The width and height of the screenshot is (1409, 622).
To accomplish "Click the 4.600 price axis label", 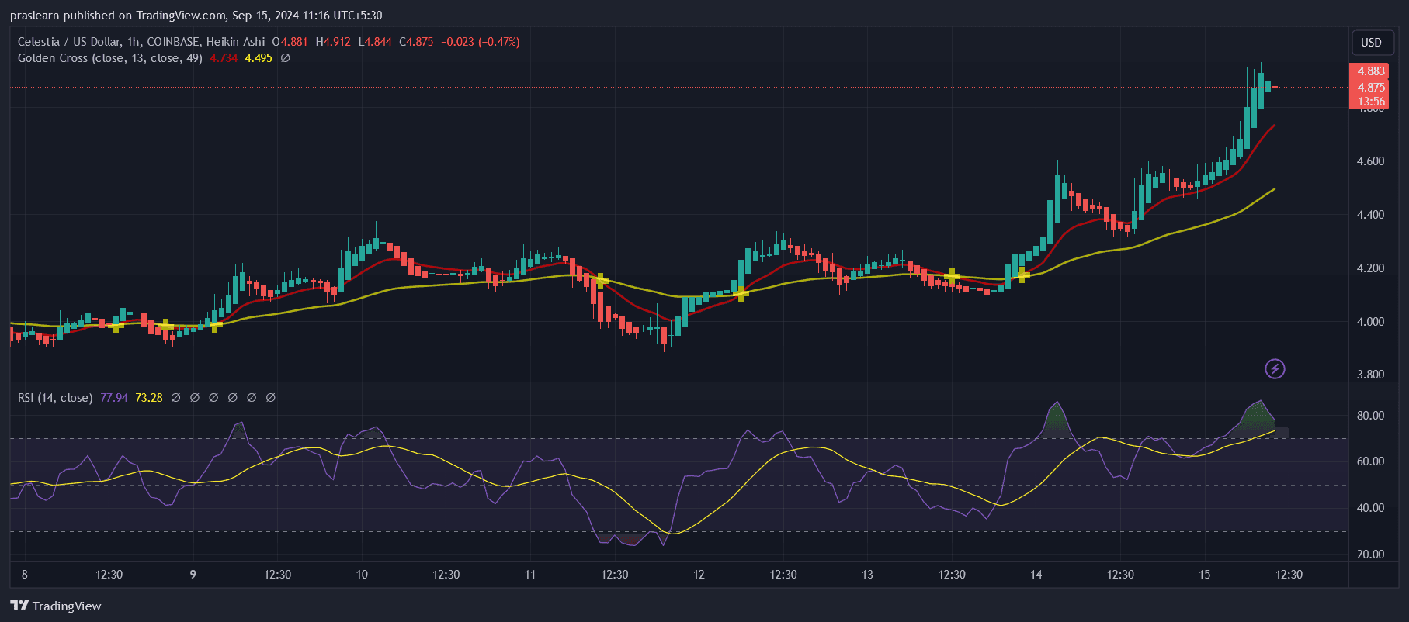I will coord(1370,161).
